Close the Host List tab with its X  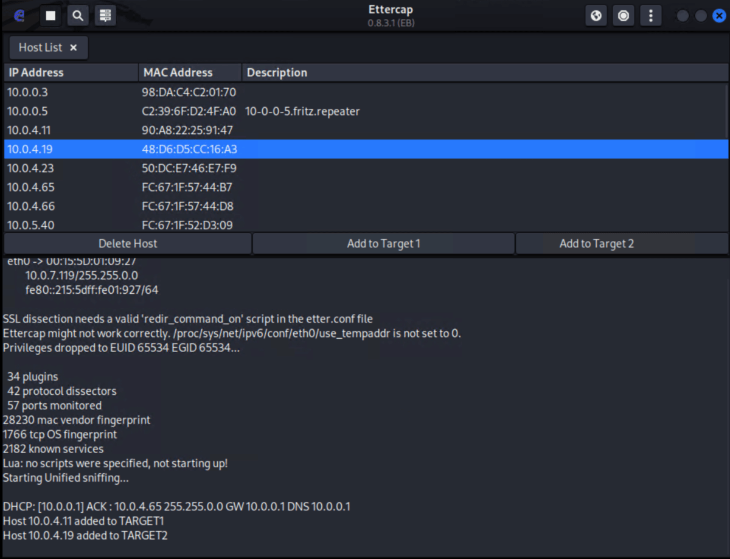click(73, 47)
